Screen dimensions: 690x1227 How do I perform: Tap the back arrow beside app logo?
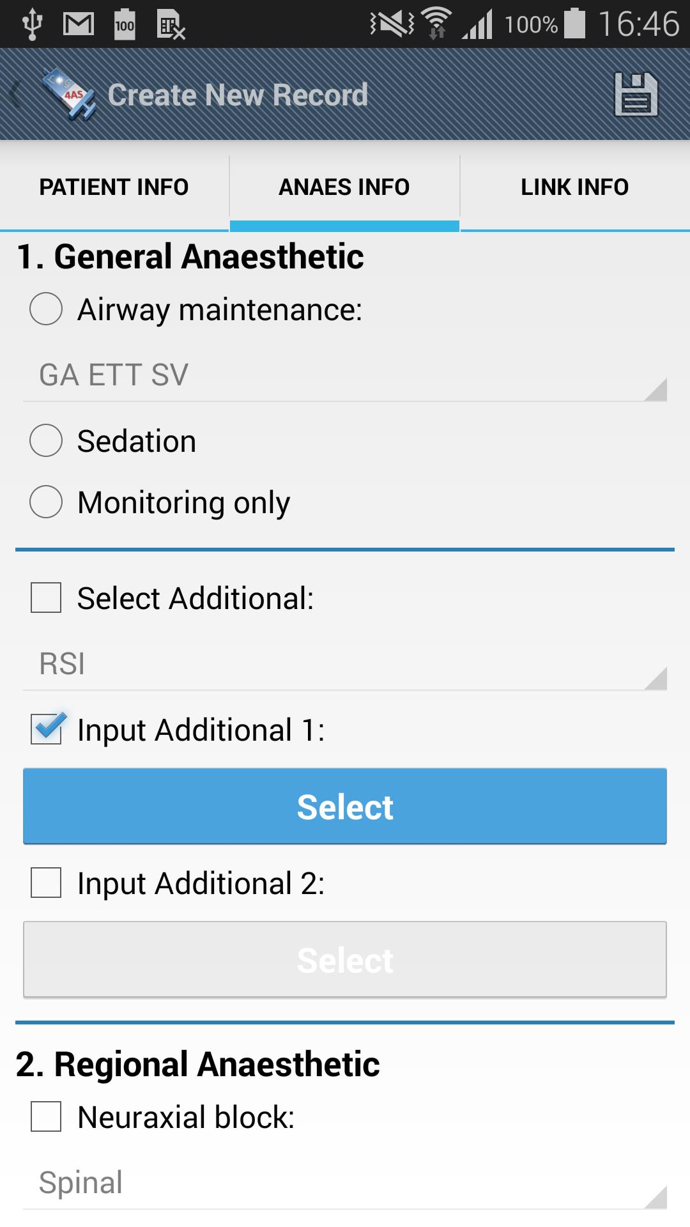(15, 95)
